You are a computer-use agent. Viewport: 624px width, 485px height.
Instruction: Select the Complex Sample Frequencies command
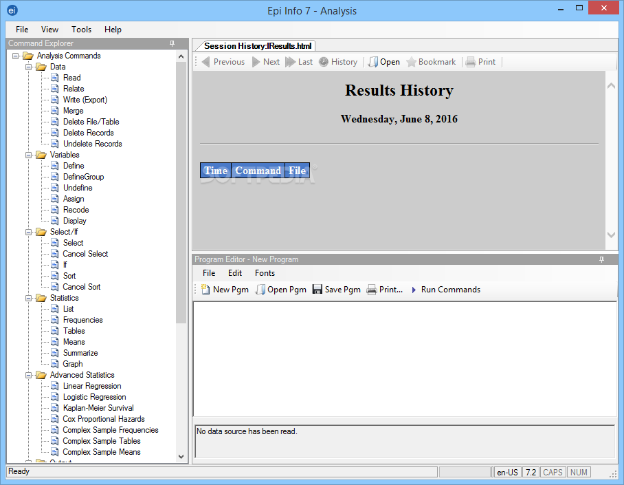click(x=111, y=430)
